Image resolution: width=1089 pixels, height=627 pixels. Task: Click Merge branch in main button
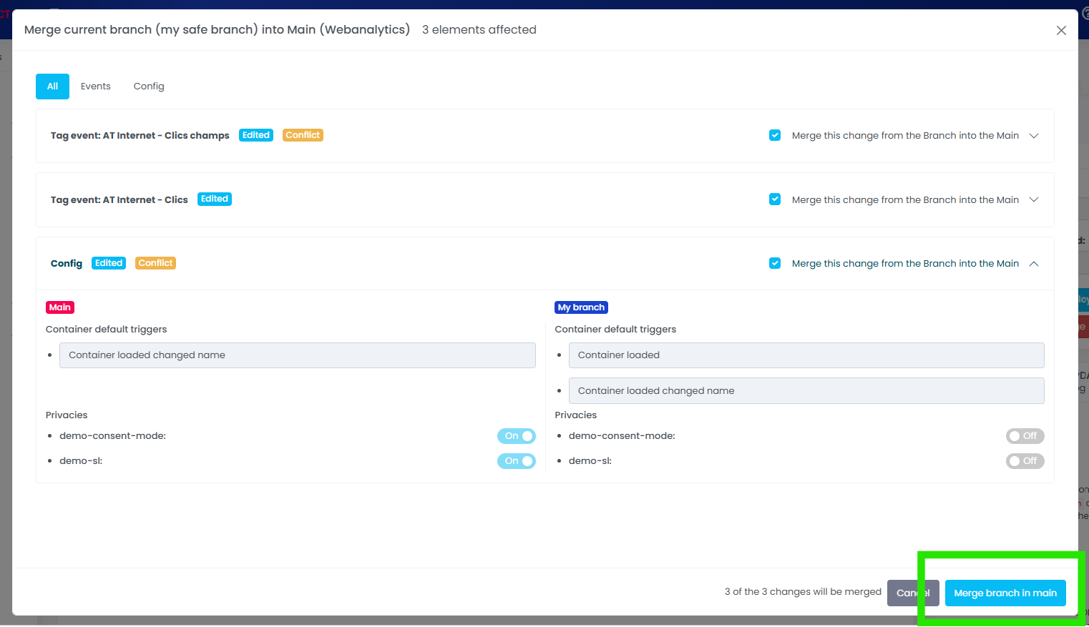[1005, 593]
